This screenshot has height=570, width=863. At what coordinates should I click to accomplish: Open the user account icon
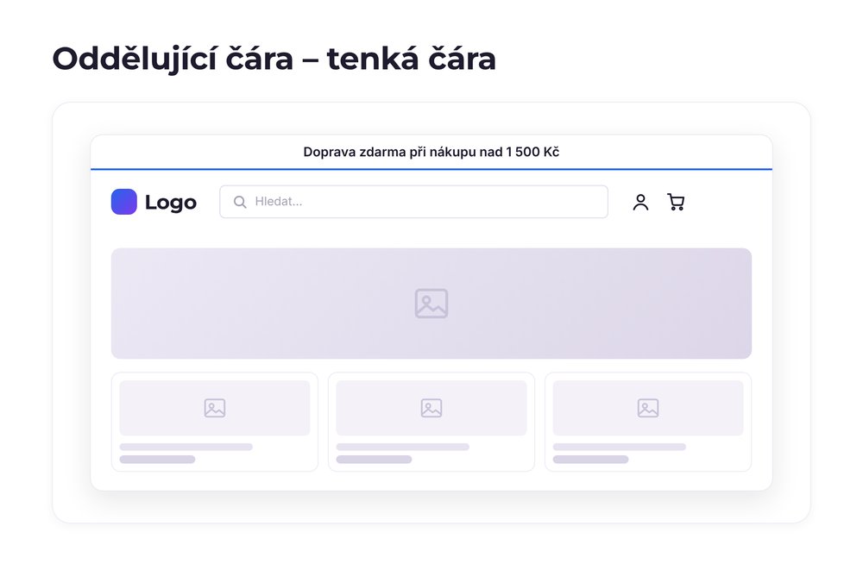pos(640,202)
